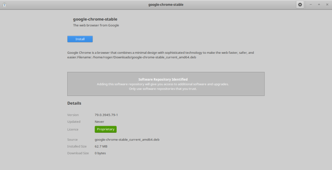332x170 pixels.
Task: Minimize the google-chrome-stable window
Action: point(310,5)
